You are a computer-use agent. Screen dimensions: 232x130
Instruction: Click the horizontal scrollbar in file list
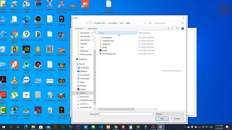[x=117, y=109]
